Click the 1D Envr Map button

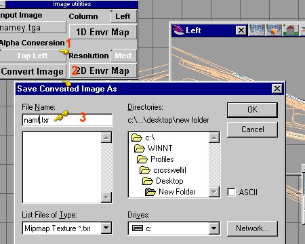103,32
